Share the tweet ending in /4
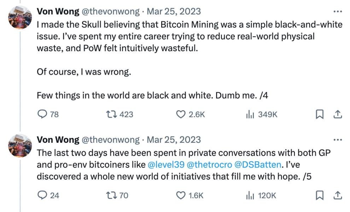 (338, 114)
